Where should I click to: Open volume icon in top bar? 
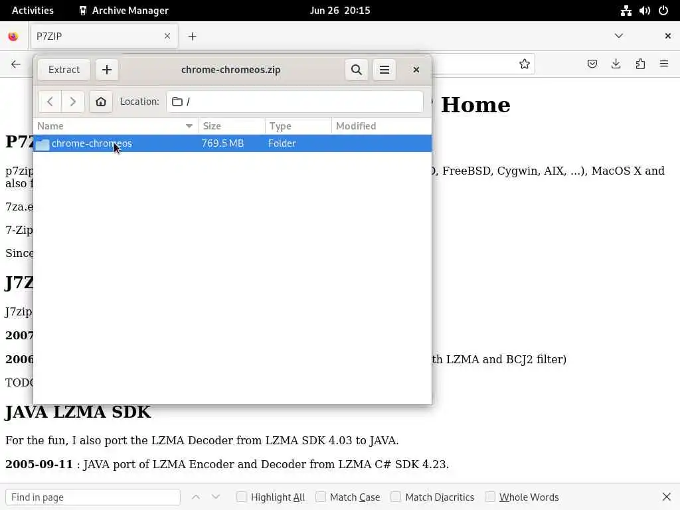pyautogui.click(x=644, y=11)
